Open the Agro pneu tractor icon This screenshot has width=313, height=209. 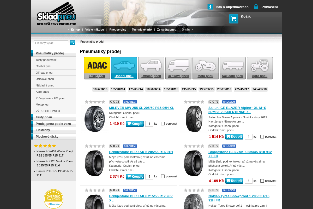(x=260, y=66)
